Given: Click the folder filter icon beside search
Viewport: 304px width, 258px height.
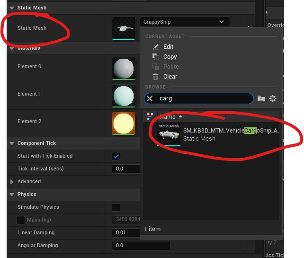Looking at the screenshot, I should click(261, 98).
